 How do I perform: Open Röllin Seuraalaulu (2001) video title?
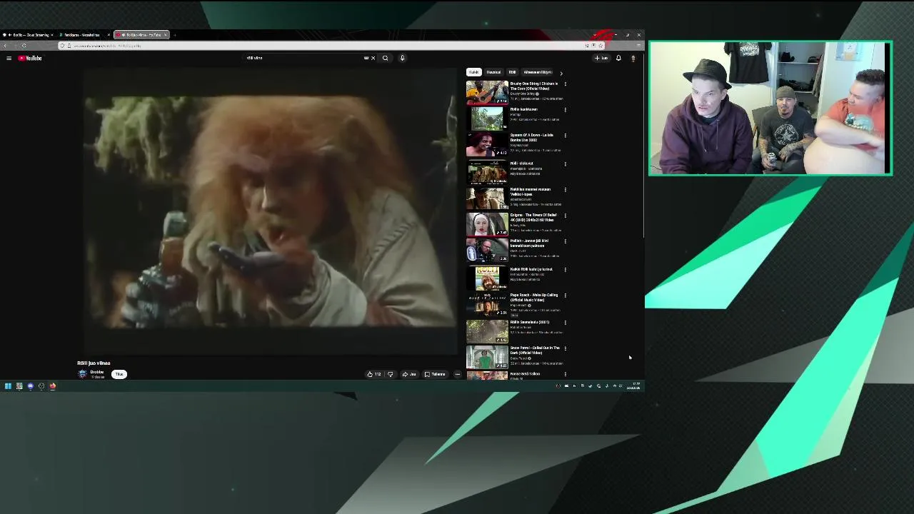click(x=529, y=322)
